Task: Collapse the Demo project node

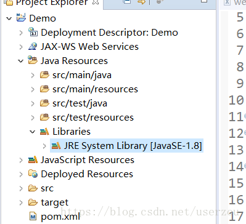Action: (x=9, y=18)
